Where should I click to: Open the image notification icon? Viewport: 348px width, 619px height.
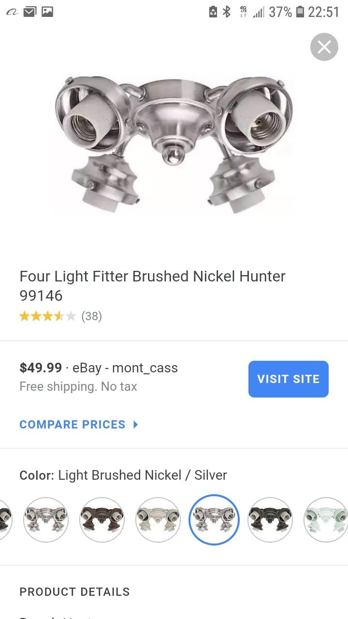click(47, 11)
